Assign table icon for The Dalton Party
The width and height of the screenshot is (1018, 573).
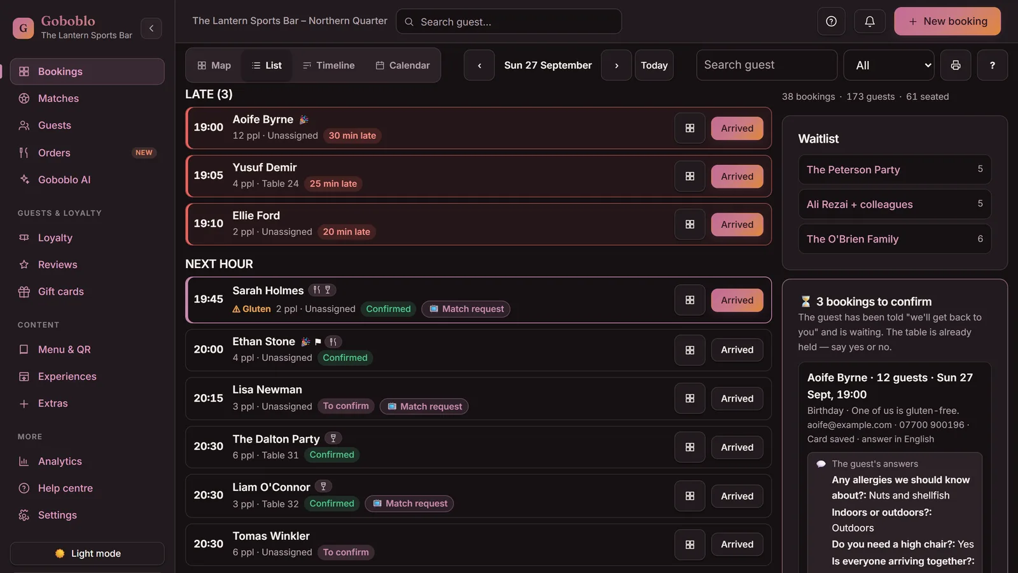690,447
